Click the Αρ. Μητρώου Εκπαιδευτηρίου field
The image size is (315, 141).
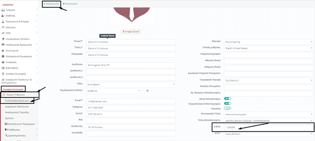point(268,94)
